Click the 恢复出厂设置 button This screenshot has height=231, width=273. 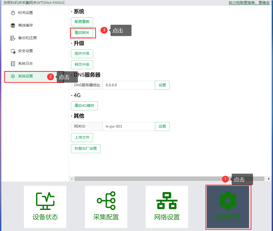tap(86, 149)
